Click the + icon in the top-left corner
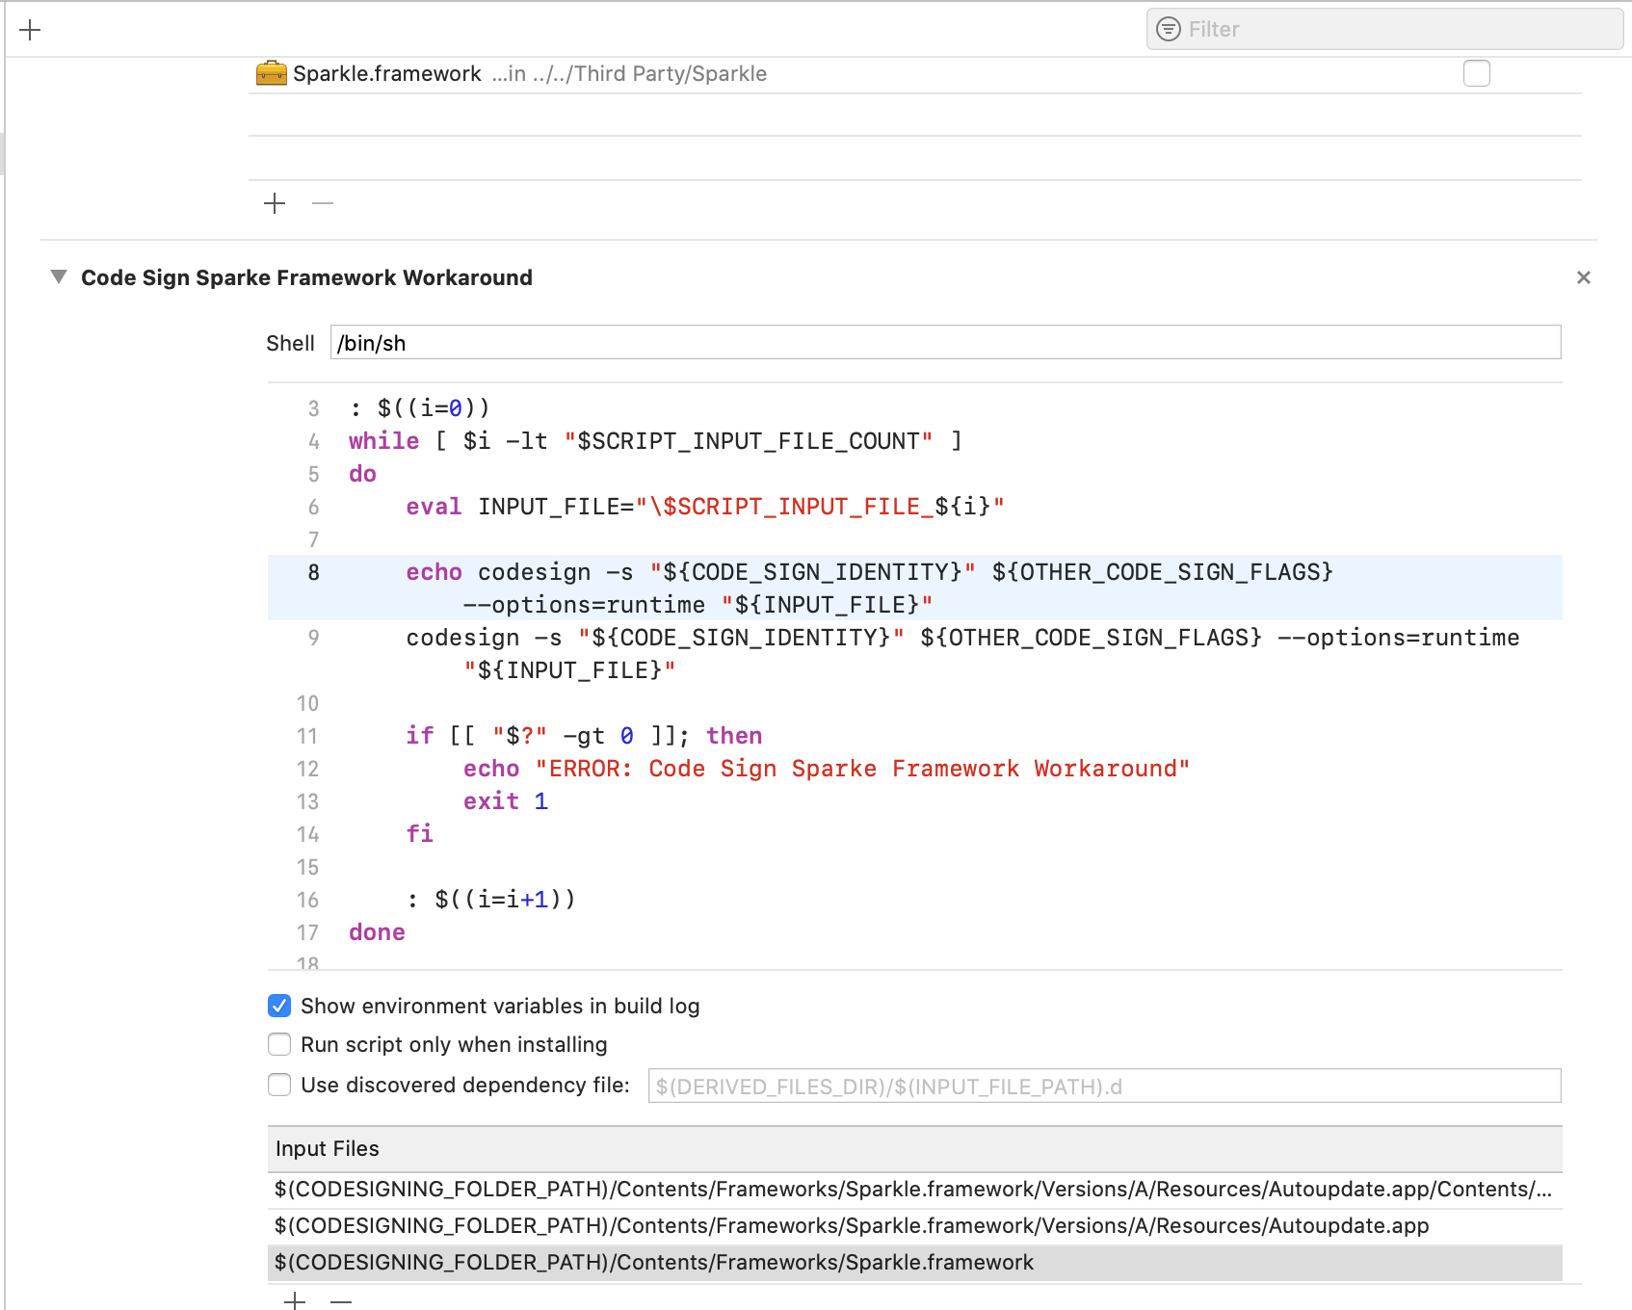 (x=31, y=29)
